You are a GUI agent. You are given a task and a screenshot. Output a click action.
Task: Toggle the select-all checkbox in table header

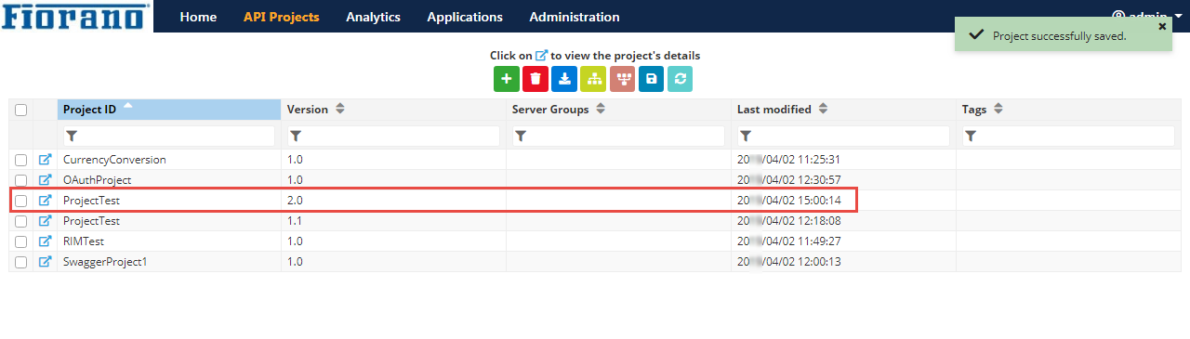point(20,110)
